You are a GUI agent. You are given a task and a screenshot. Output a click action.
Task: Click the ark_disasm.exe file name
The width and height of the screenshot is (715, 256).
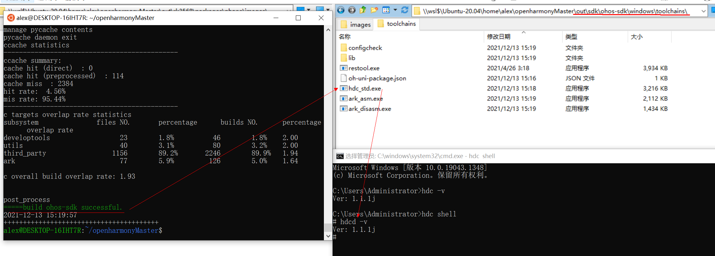click(370, 109)
